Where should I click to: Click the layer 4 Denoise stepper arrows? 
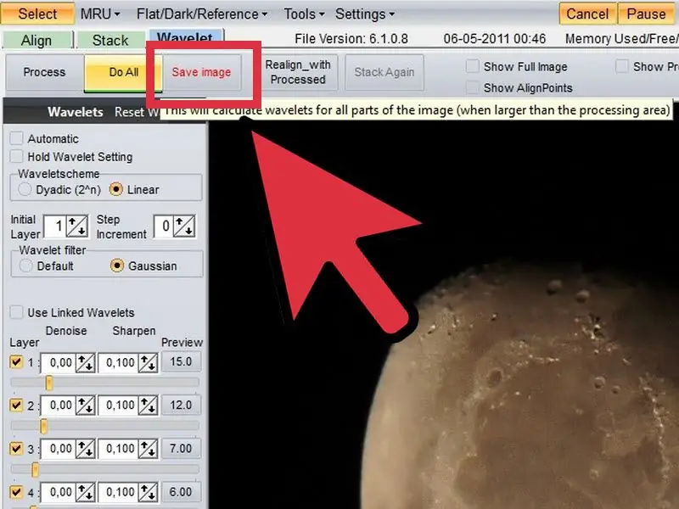pos(86,492)
